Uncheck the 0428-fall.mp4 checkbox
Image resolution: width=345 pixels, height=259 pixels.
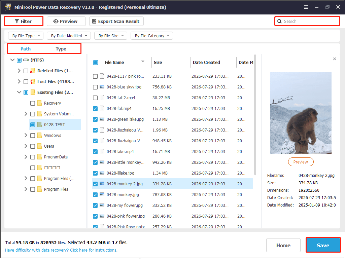click(95, 109)
